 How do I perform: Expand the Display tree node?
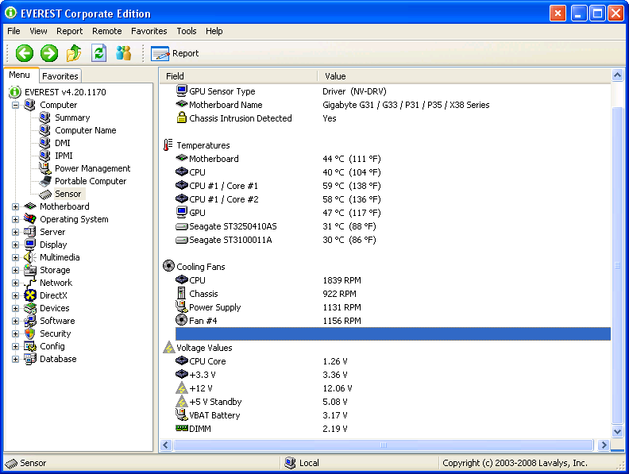pos(15,245)
